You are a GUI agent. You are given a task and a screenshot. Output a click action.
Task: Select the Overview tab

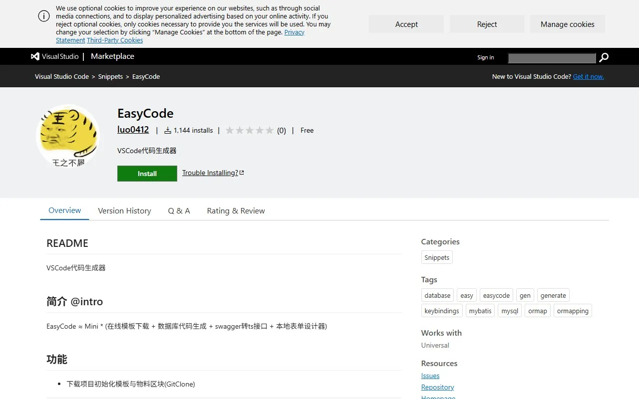pyautogui.click(x=64, y=210)
